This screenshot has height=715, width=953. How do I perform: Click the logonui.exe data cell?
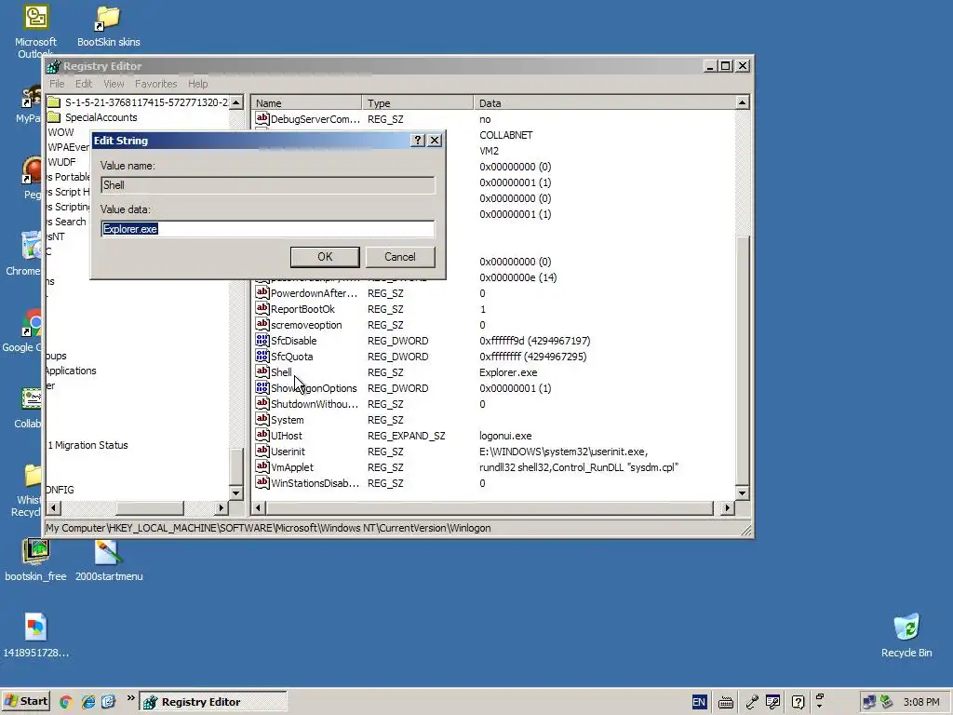coord(505,436)
